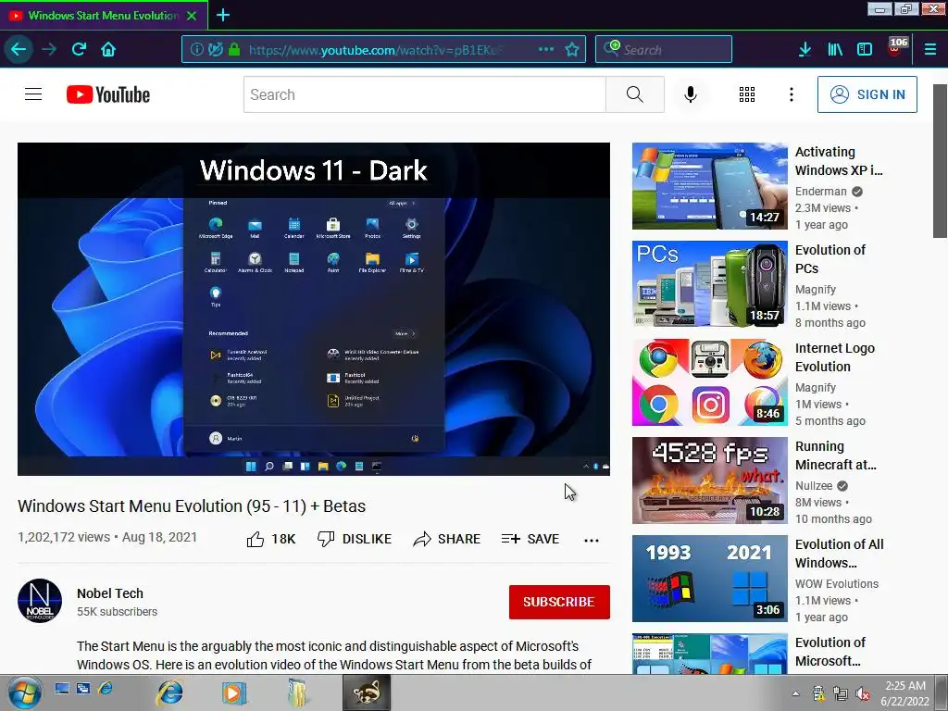Open the browser home page
The height and width of the screenshot is (711, 948).
tap(108, 49)
